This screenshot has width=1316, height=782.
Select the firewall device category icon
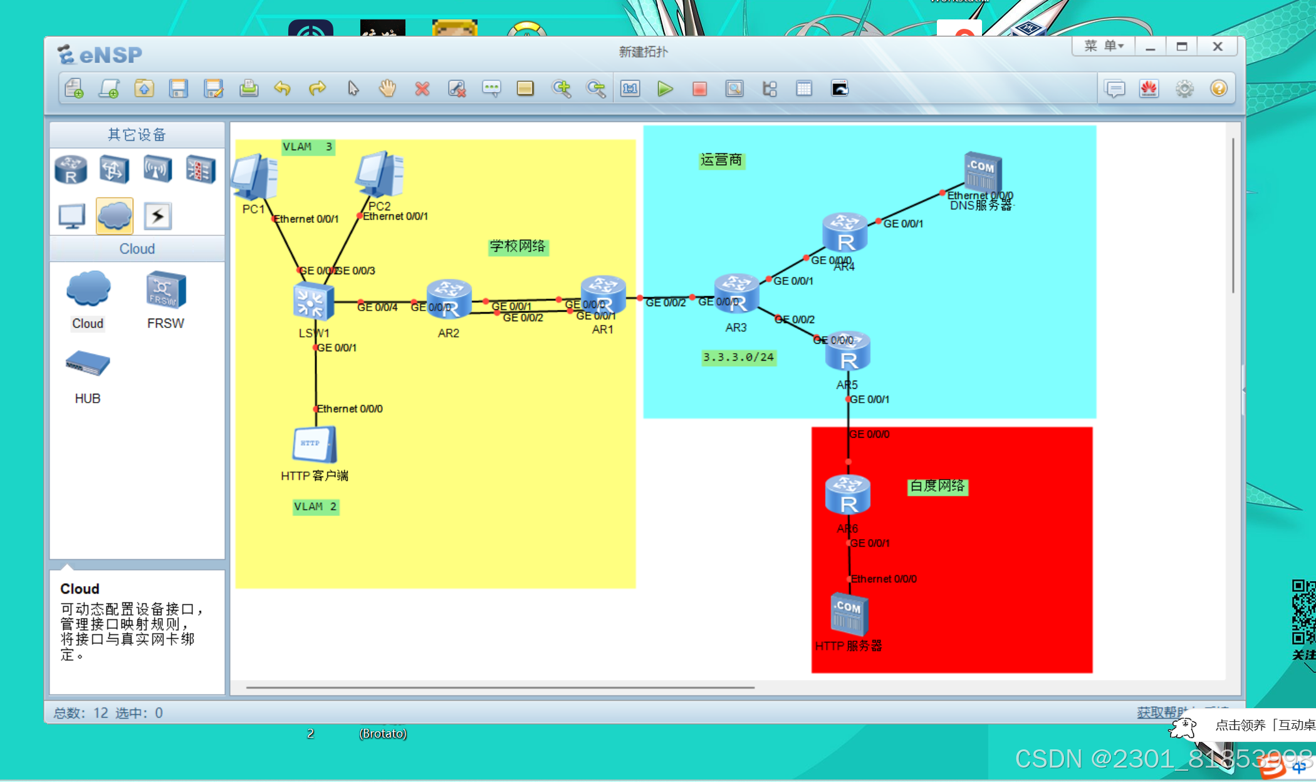pos(201,170)
